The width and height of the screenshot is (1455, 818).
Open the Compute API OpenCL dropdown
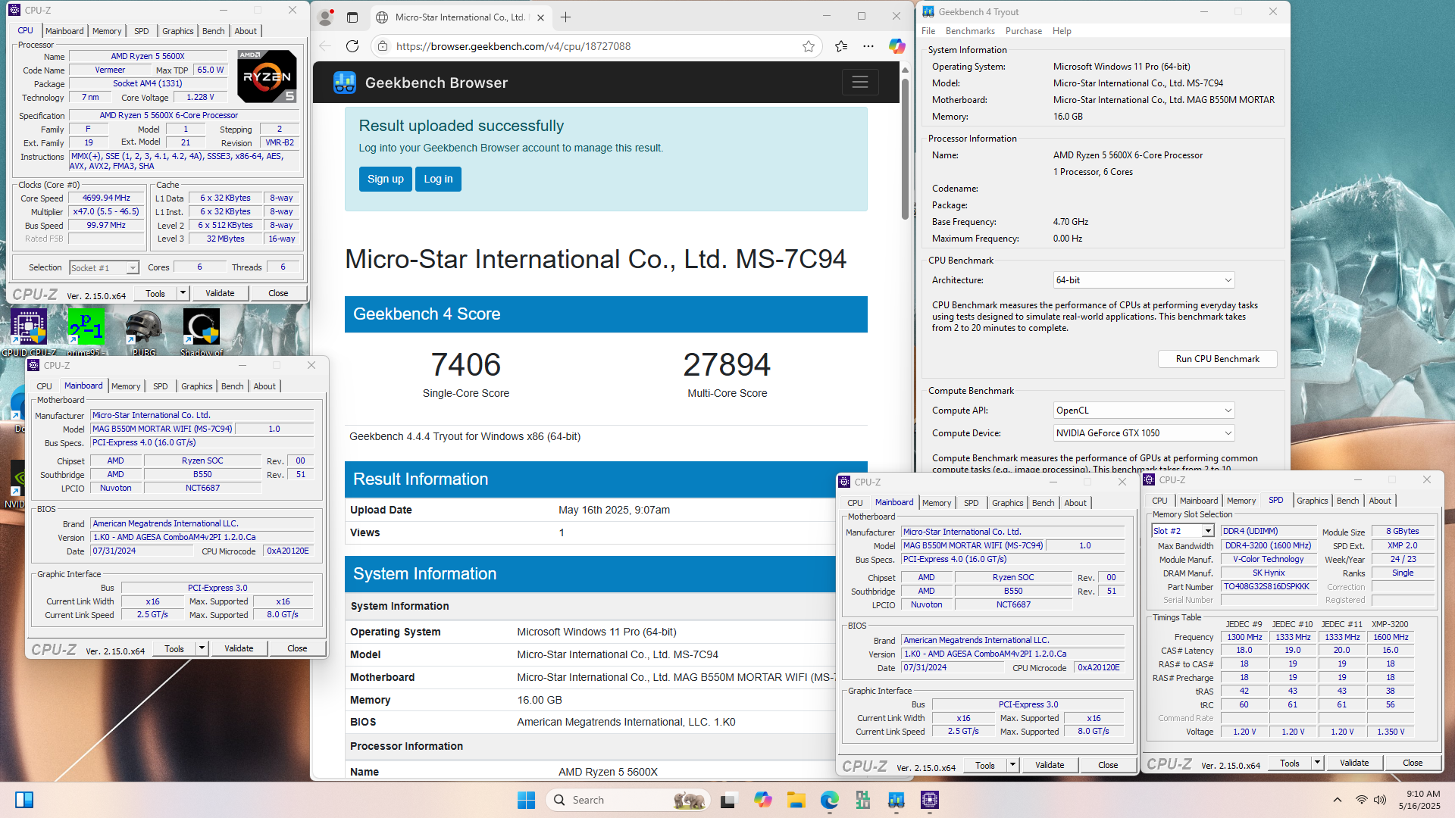[x=1144, y=411]
